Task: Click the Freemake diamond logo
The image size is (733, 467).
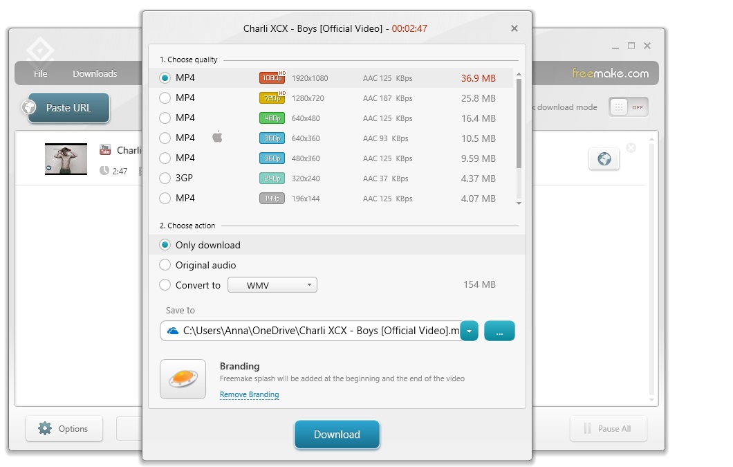Action: [39, 50]
